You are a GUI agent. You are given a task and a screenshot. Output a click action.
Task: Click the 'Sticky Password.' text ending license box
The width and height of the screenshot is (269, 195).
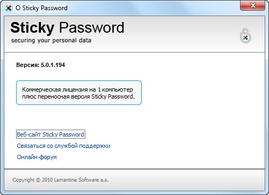113,96
